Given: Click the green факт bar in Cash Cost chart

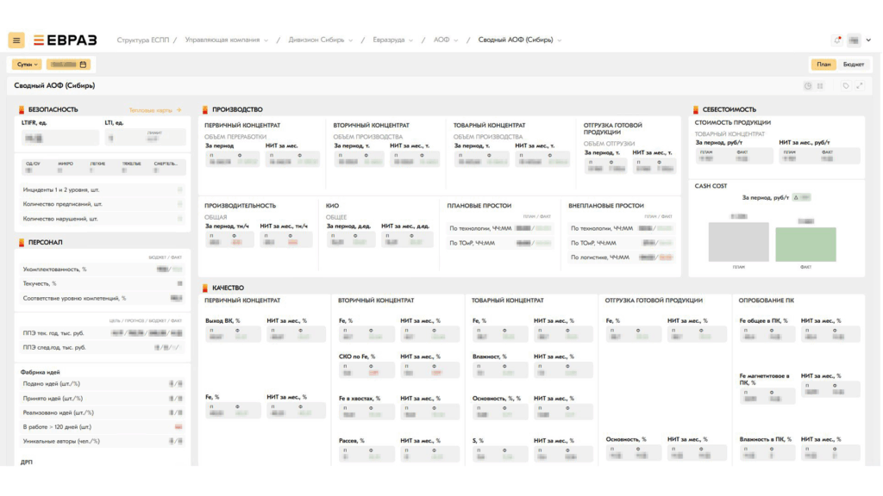Looking at the screenshot, I should 805,245.
